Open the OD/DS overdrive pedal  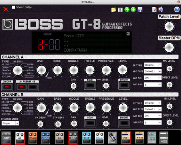tap(33, 138)
